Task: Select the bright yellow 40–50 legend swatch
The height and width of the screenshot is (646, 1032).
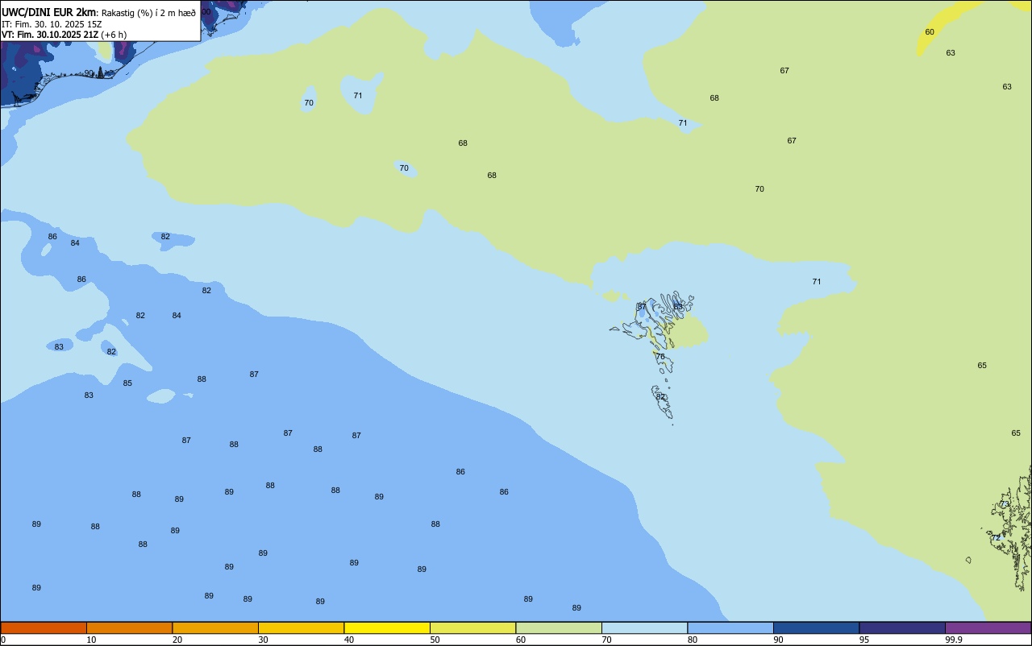Action: 387,627
